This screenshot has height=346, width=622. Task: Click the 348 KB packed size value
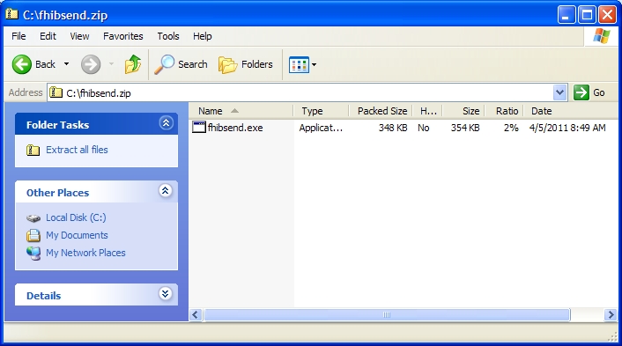click(393, 128)
